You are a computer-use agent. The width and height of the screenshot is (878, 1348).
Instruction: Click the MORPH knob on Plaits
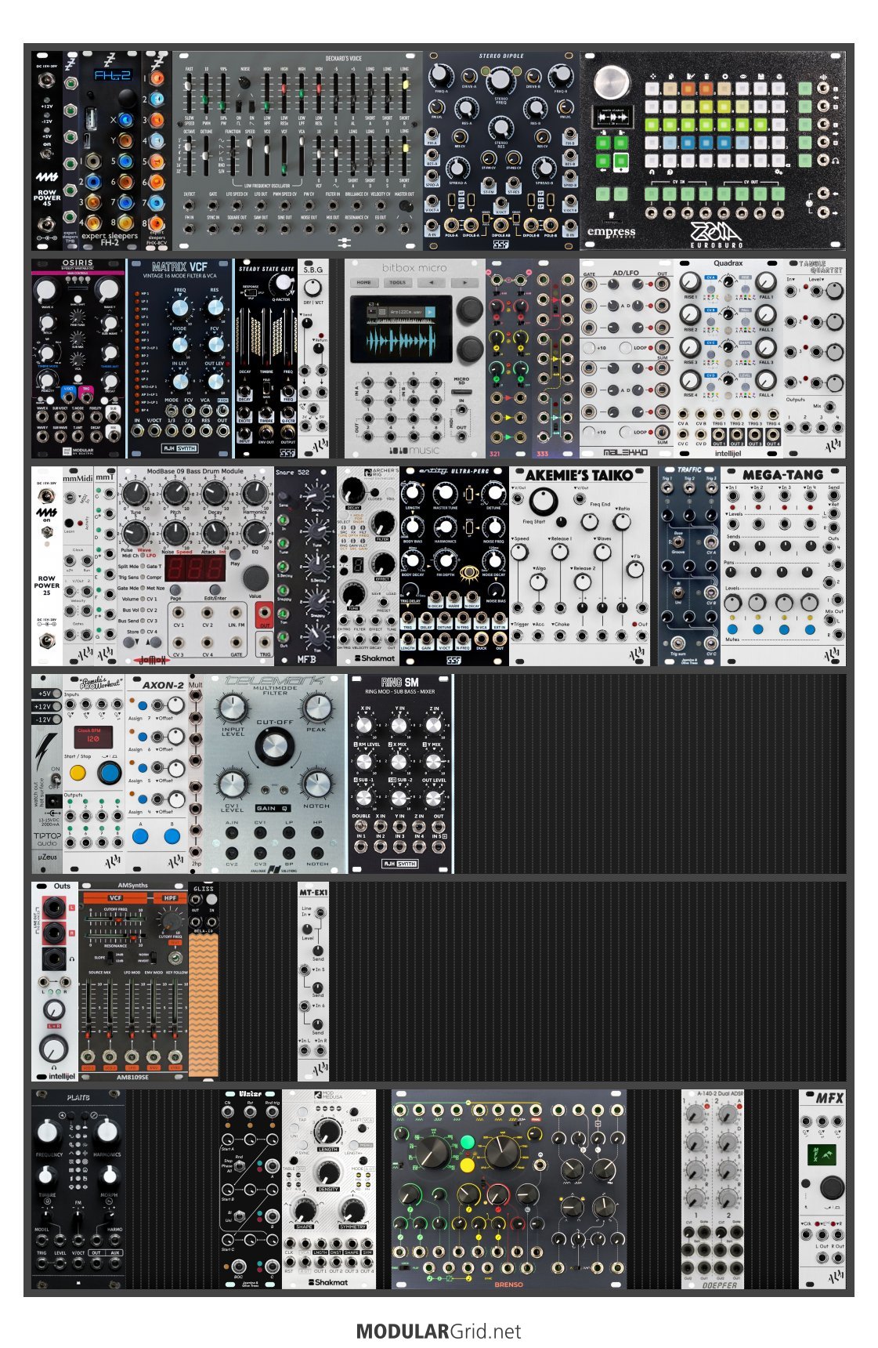click(x=108, y=1176)
